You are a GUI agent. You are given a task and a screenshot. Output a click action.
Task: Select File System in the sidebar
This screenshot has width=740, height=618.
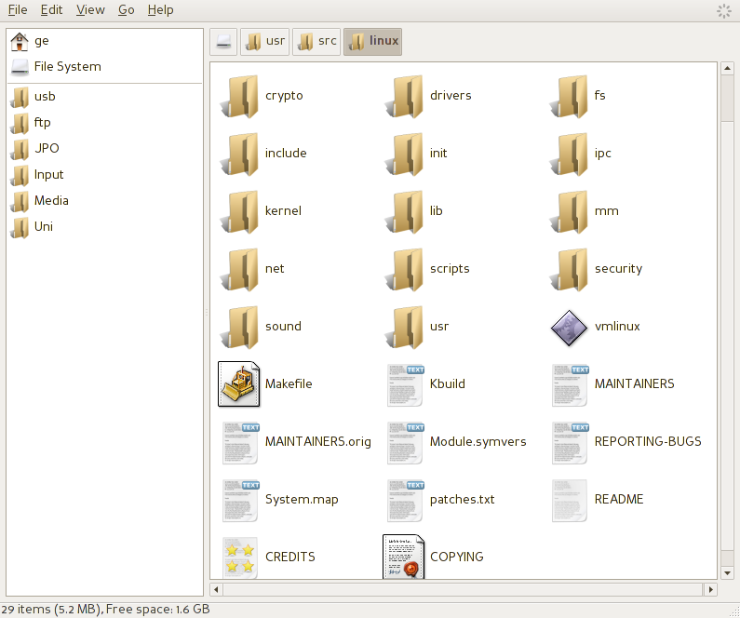pos(67,67)
